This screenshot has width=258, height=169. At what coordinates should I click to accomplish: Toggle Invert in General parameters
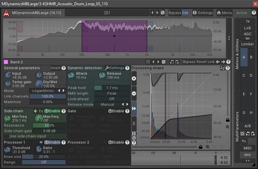pyautogui.click(x=56, y=68)
